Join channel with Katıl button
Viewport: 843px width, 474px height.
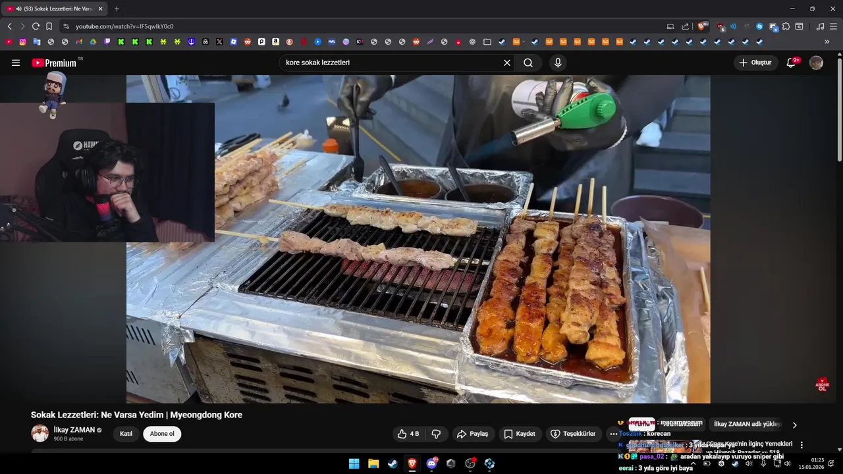tap(126, 434)
